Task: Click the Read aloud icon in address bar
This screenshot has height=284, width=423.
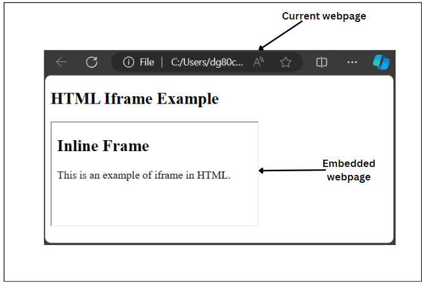Action: click(259, 62)
